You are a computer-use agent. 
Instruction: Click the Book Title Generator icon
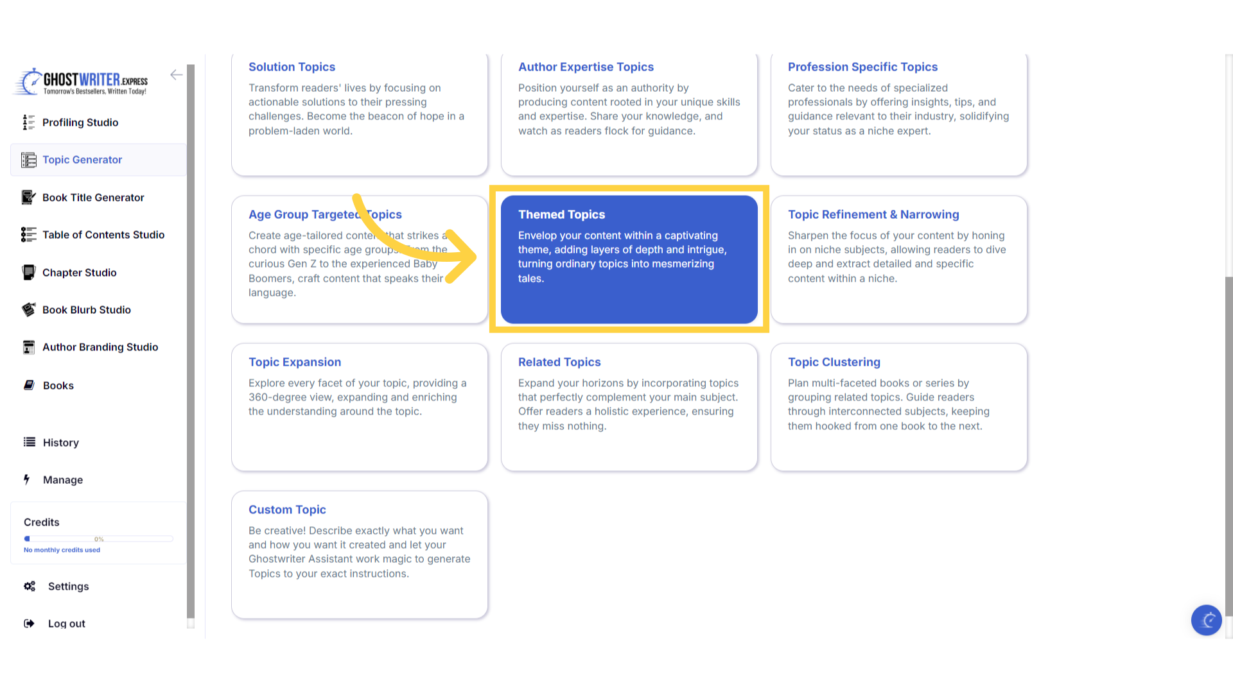click(x=28, y=198)
